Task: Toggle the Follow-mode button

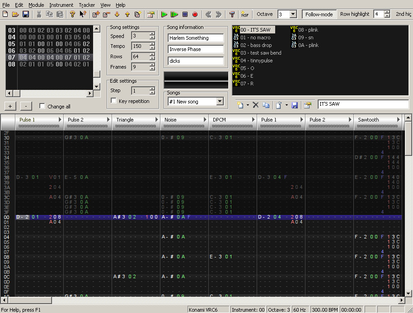Action: pos(319,14)
